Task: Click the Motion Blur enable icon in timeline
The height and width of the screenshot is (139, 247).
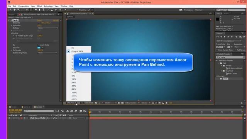Action: 76,111
